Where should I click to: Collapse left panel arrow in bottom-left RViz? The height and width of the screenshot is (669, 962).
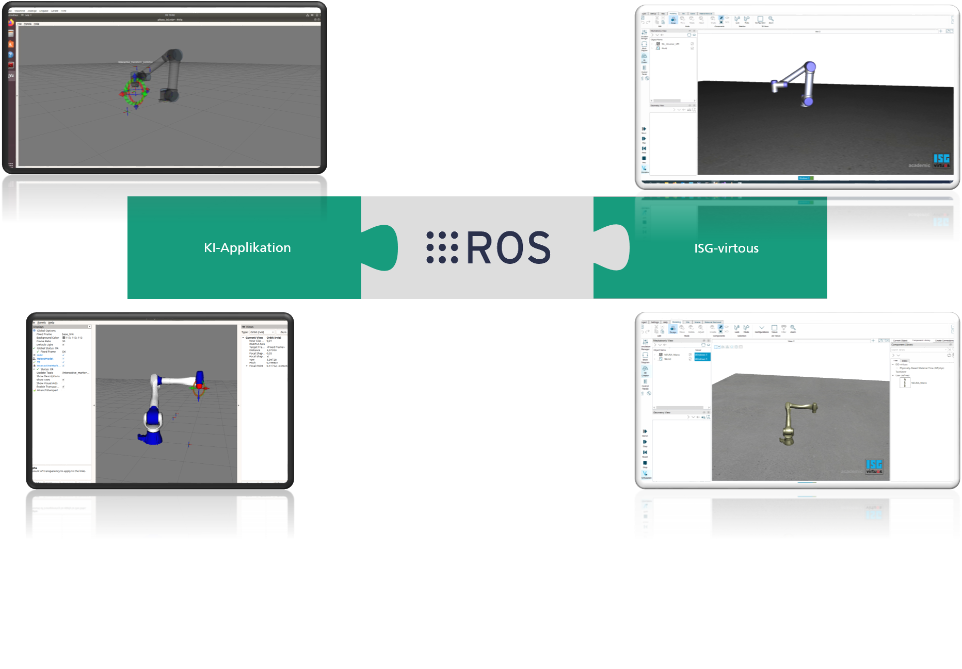point(94,406)
